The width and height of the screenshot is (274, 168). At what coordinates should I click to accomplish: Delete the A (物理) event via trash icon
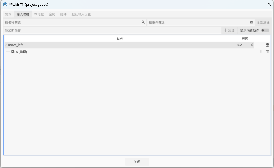coord(267,51)
